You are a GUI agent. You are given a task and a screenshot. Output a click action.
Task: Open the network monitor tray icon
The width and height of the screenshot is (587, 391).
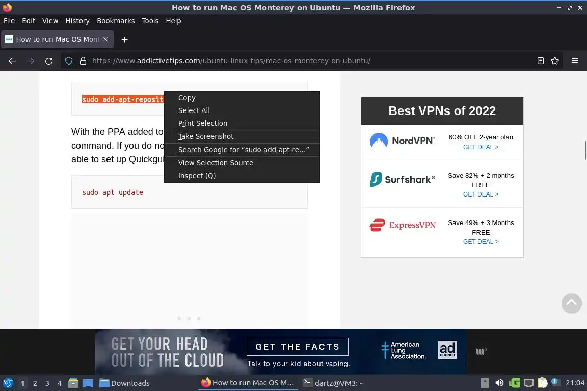tap(528, 383)
